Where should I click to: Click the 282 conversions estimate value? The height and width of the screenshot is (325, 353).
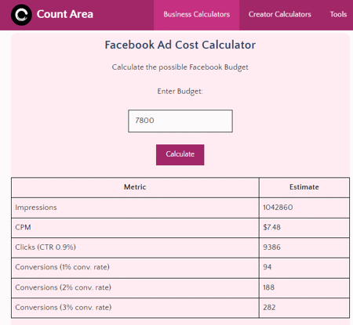pos(269,308)
